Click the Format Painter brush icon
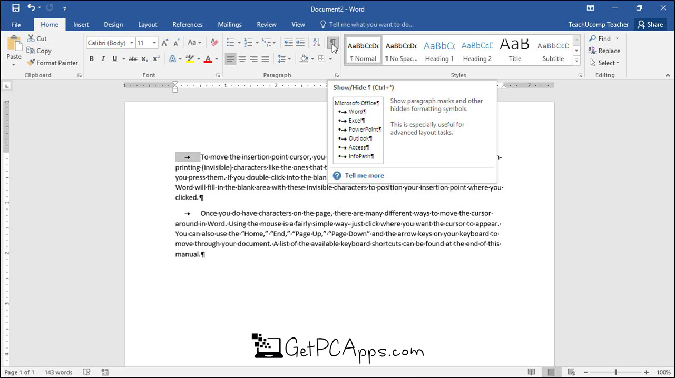675x378 pixels. (31, 63)
